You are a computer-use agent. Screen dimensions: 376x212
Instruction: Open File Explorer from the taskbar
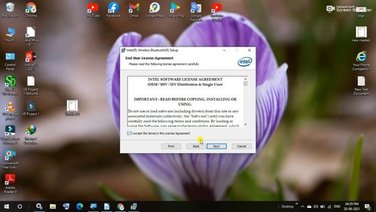point(53,207)
